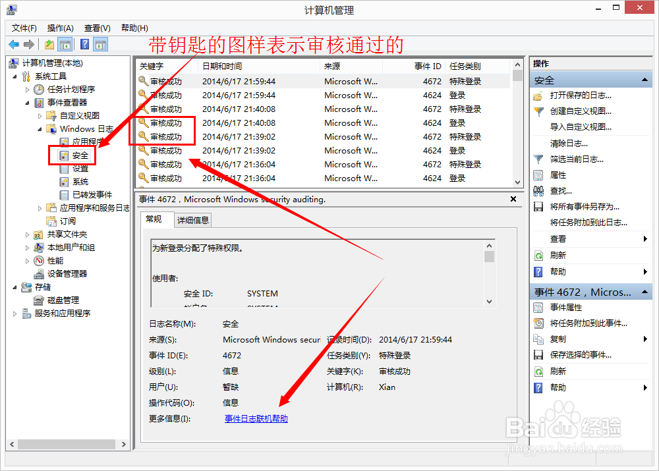Click the 事件查看器 icon in tree
The width and height of the screenshot is (659, 471).
tap(39, 103)
